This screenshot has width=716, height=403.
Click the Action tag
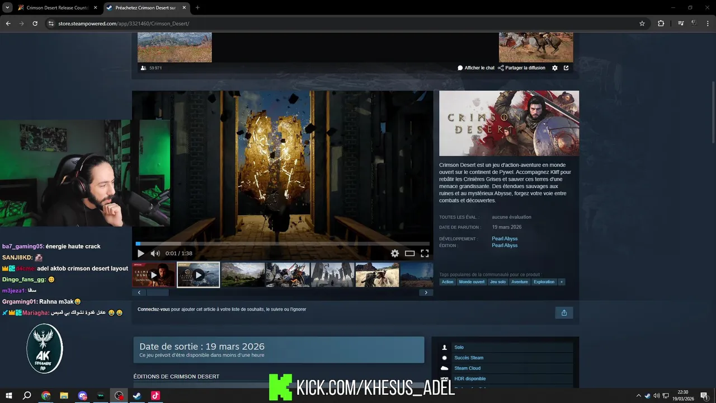(447, 282)
